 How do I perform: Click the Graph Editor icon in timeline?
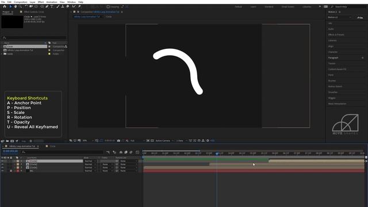137,152
